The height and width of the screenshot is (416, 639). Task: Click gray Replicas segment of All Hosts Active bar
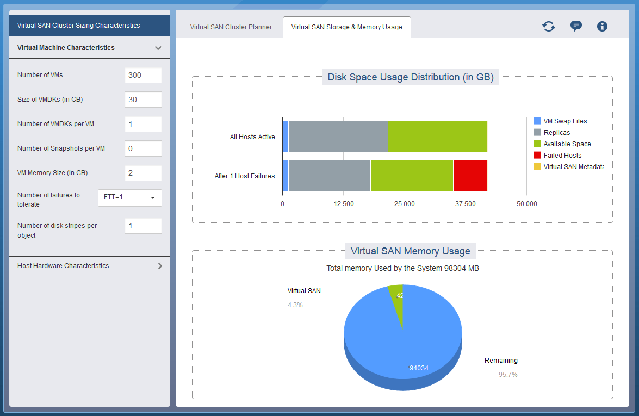pyautogui.click(x=338, y=136)
